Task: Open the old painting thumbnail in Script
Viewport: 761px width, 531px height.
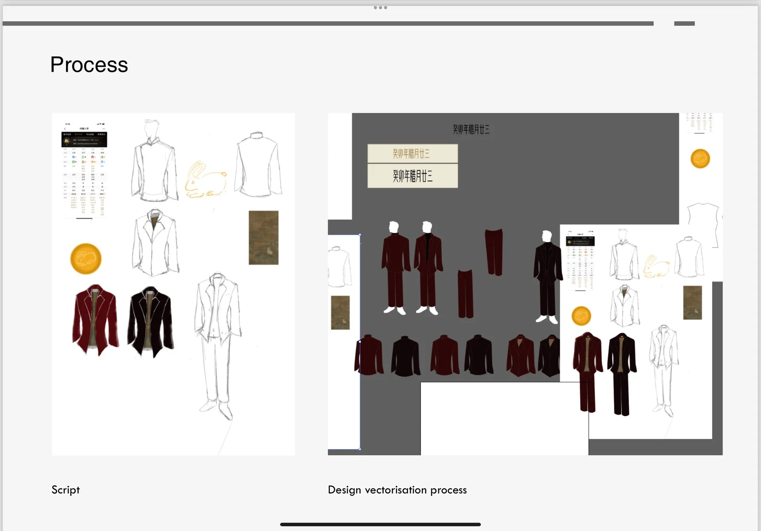Action: 263,238
